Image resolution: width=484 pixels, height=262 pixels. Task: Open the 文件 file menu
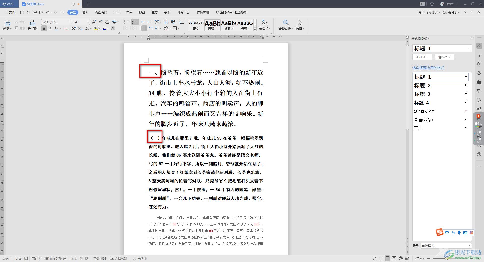(10, 12)
